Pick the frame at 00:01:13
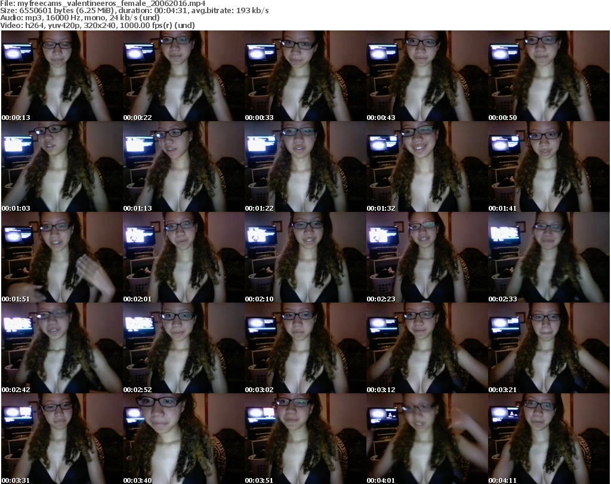The height and width of the screenshot is (484, 611). click(184, 167)
